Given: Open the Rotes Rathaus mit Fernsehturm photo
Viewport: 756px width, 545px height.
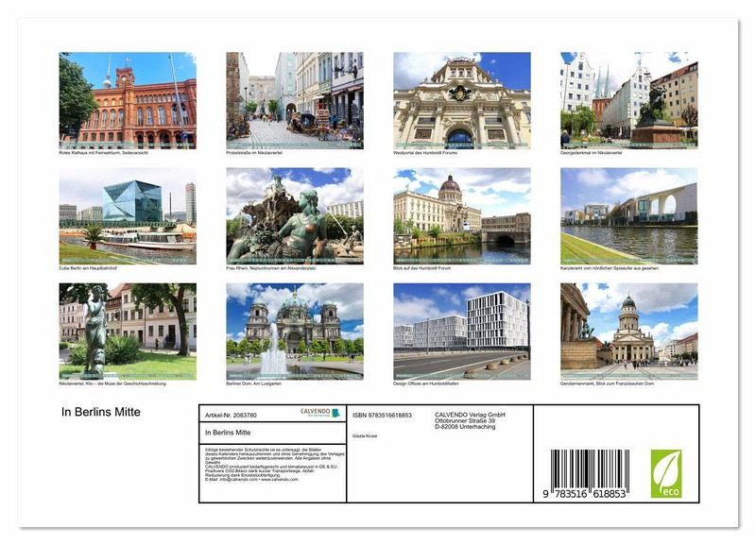Looking at the screenshot, I should (x=128, y=100).
